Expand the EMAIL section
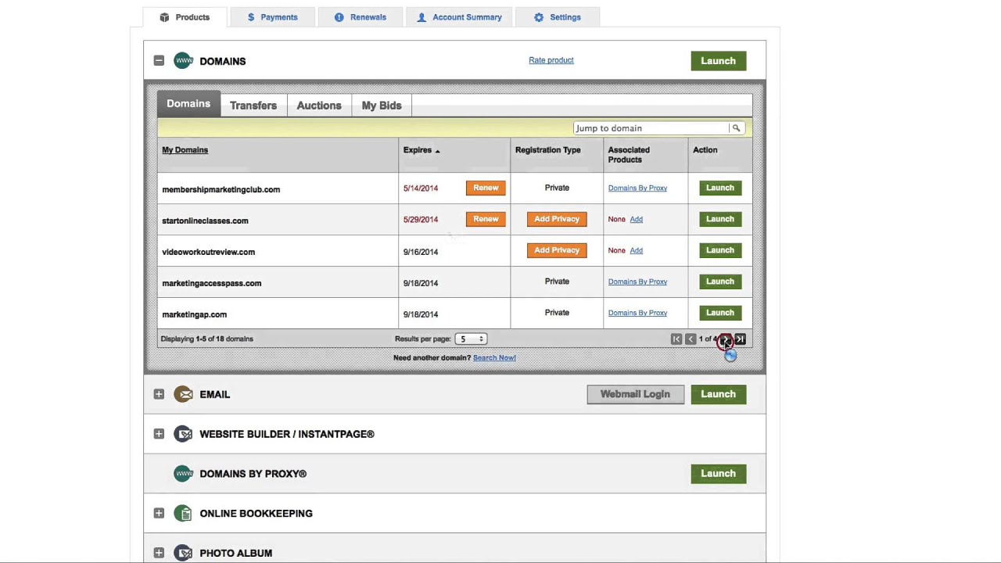Image resolution: width=1001 pixels, height=563 pixels. pyautogui.click(x=159, y=394)
